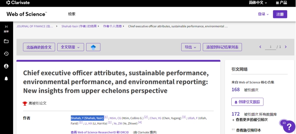Open the user profile icon in sidebar

6,66
